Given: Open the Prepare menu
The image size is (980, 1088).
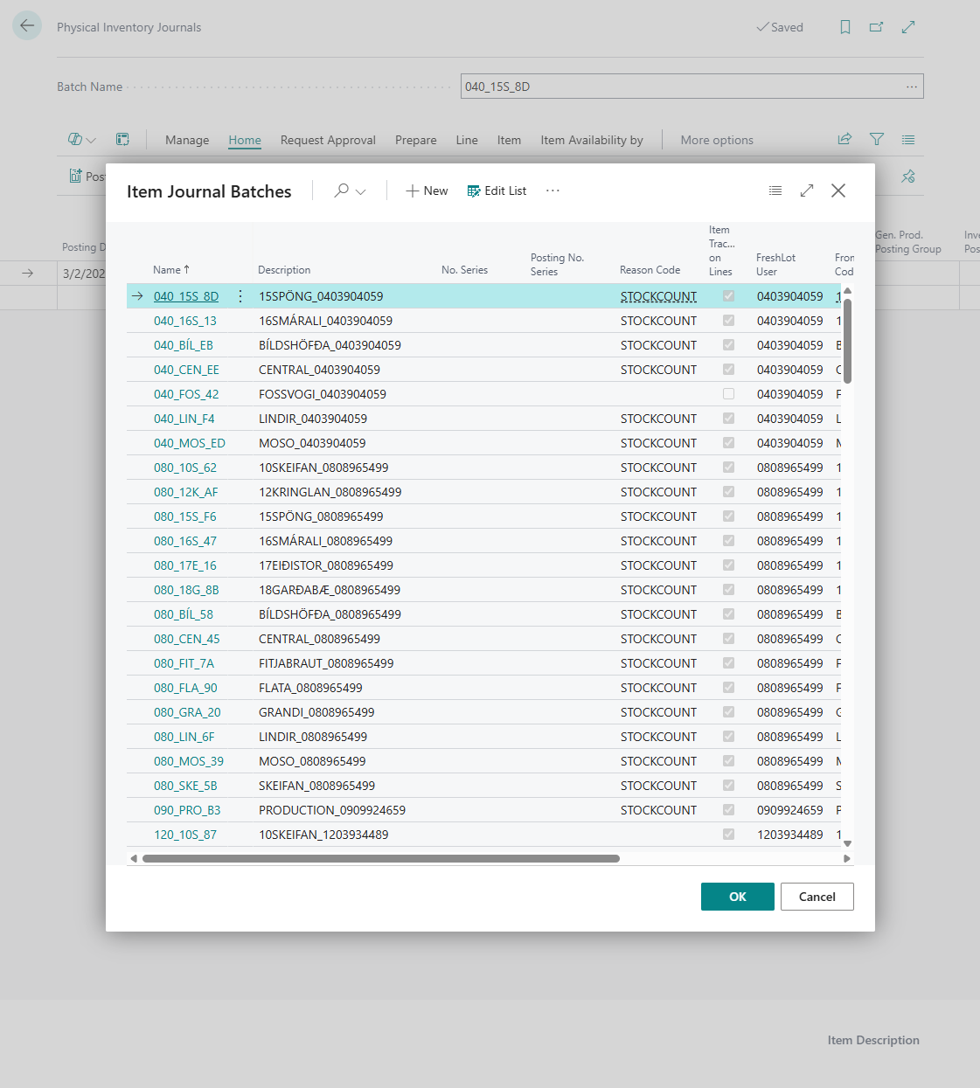Looking at the screenshot, I should [415, 140].
